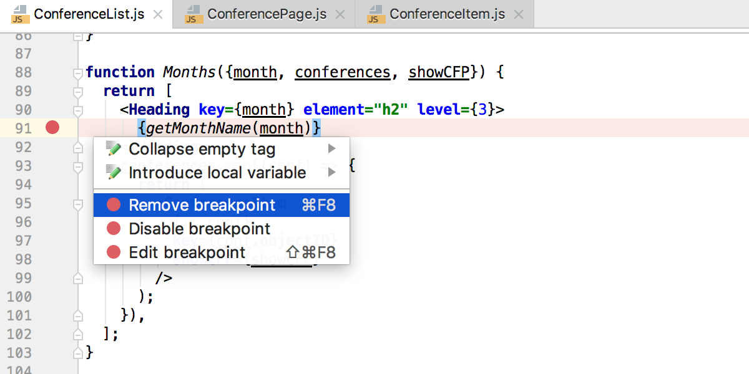The height and width of the screenshot is (374, 749).
Task: Click the JS file icon on ConferenceItem.js tab
Action: pos(376,14)
